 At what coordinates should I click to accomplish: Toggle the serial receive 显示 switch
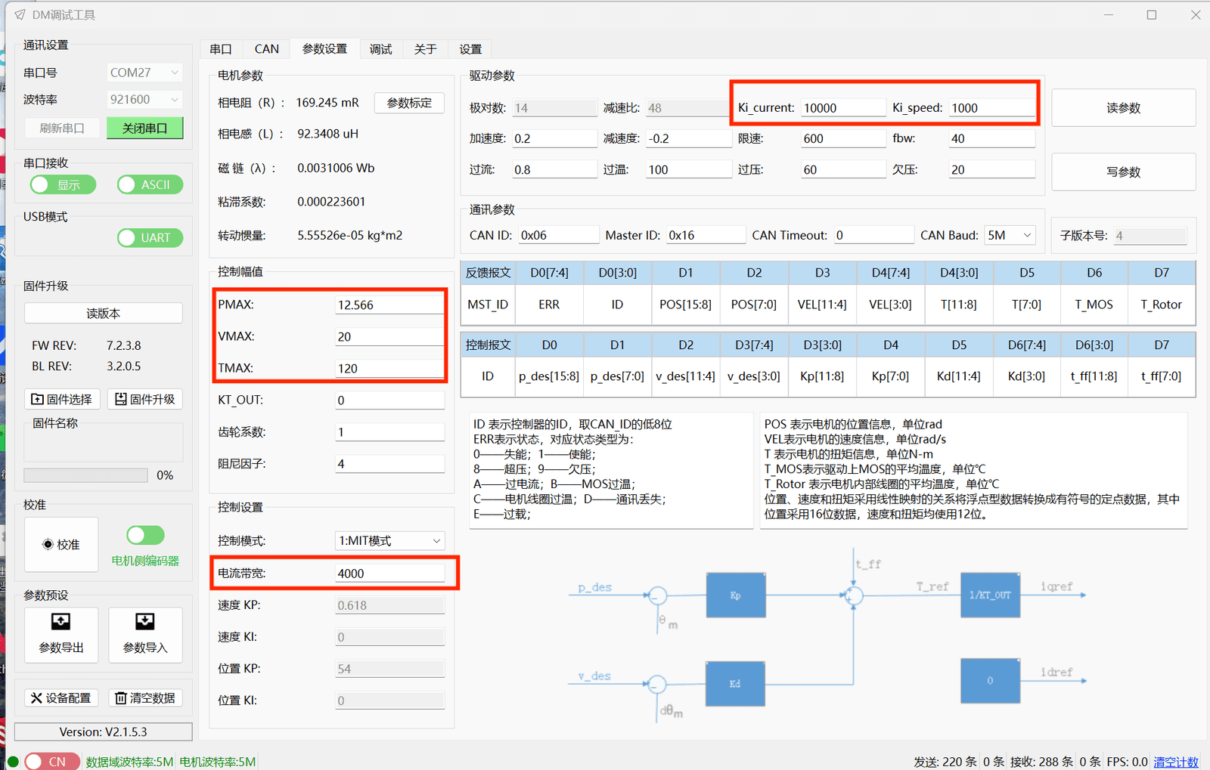(63, 184)
